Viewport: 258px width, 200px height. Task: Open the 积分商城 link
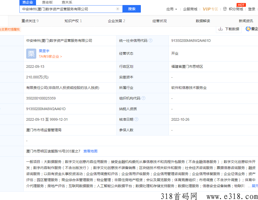[x=236, y=9]
